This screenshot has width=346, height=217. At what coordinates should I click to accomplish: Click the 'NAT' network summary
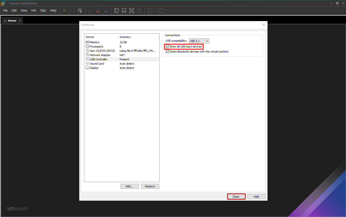point(122,55)
